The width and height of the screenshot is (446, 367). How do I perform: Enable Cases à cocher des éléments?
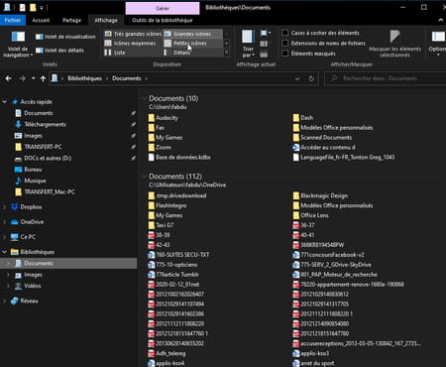point(284,33)
